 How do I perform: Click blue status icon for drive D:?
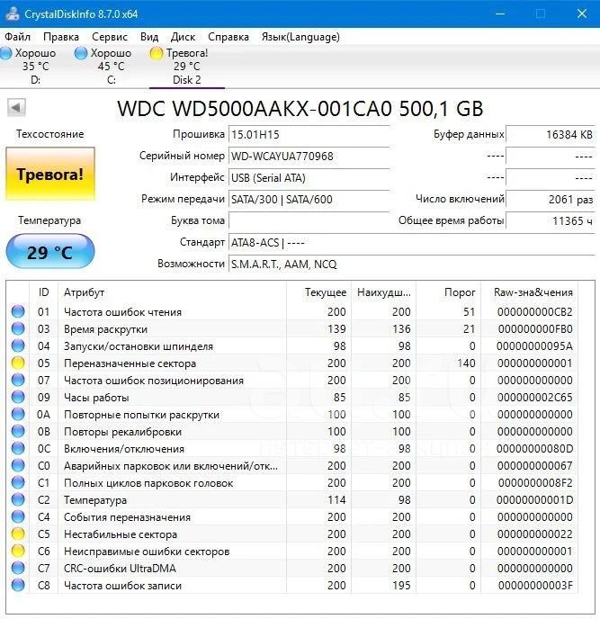(6, 53)
